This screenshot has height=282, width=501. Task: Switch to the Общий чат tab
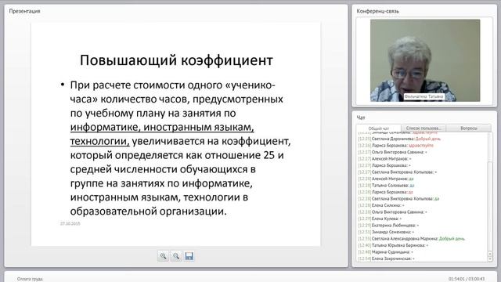pyautogui.click(x=379, y=128)
